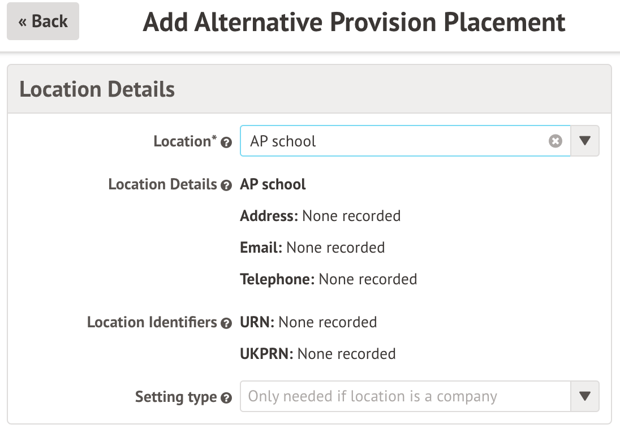Image resolution: width=620 pixels, height=433 pixels.
Task: Click the UKPRN: None recorded line
Action: pyautogui.click(x=317, y=354)
